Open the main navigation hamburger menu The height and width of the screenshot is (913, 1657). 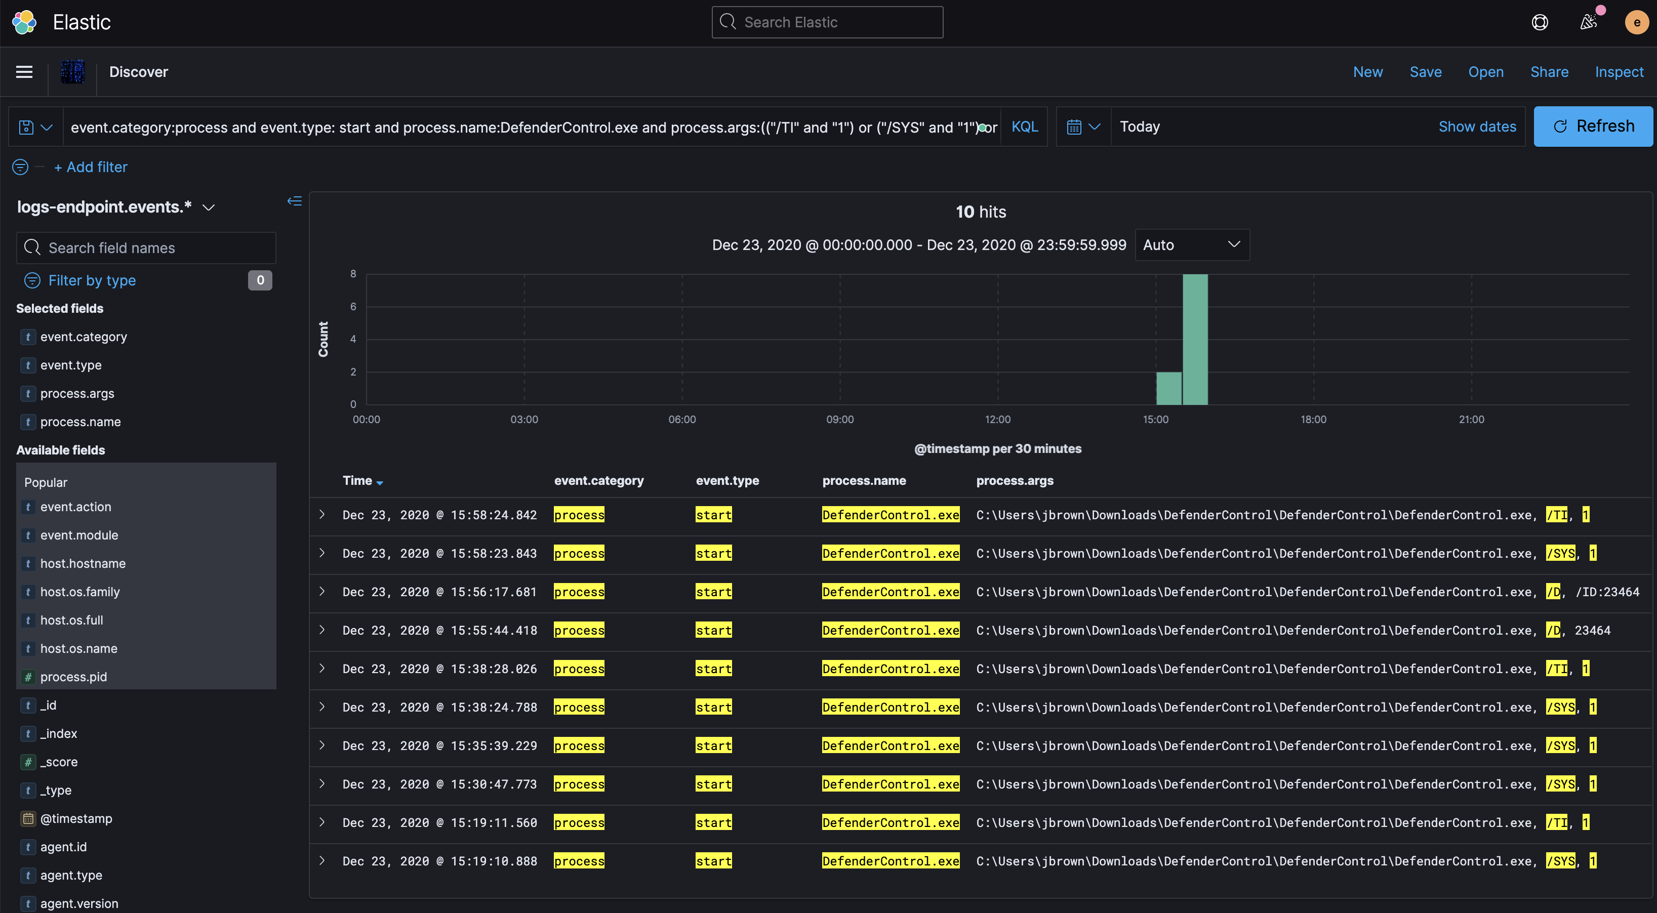(24, 71)
